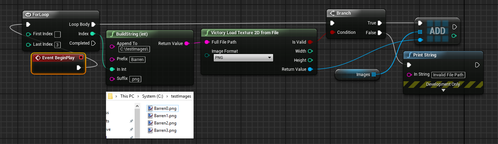498x144 pixels.
Task: Click the ADD node index output pin
Action: (454, 36)
